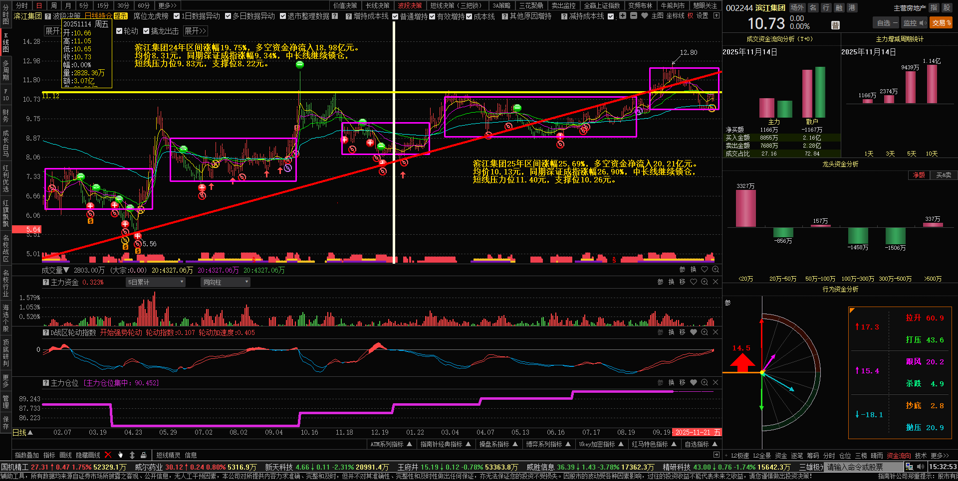
Task: Toggle the 普通增持 checkbox
Action: 395,16
